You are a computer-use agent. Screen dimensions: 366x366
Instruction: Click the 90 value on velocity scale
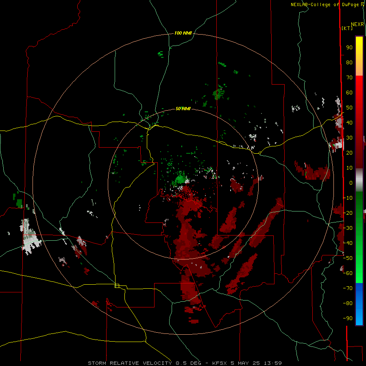(x=349, y=48)
